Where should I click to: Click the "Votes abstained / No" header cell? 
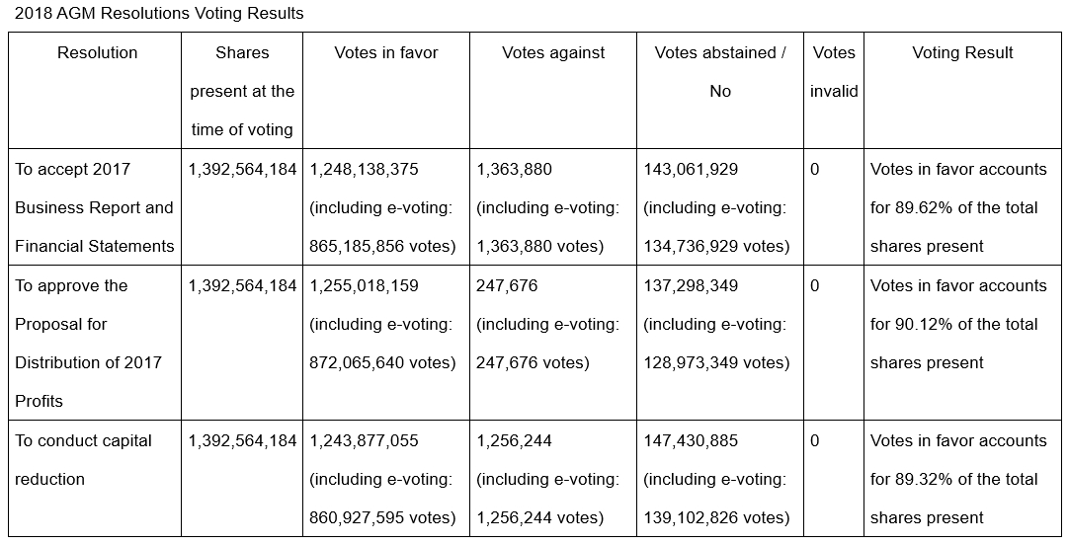click(720, 72)
